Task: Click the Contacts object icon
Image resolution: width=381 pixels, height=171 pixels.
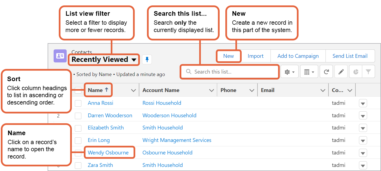Action: [60, 56]
